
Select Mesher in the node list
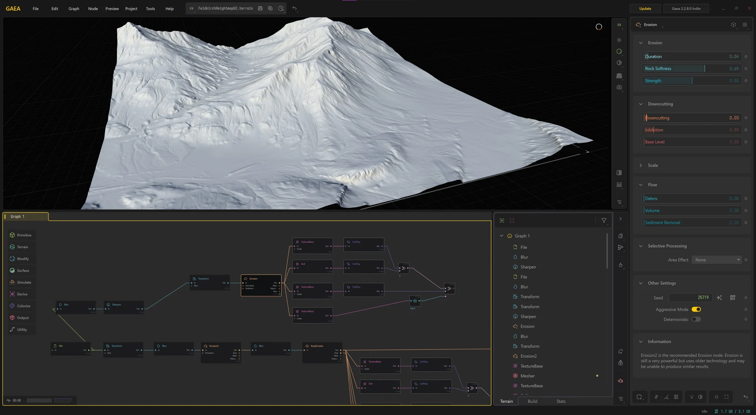tap(528, 376)
